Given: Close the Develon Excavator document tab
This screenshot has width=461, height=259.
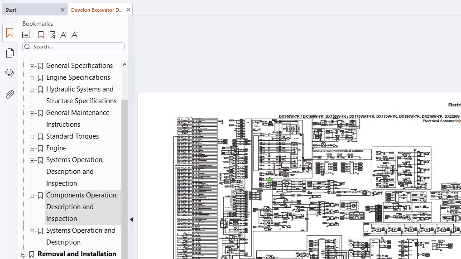Looking at the screenshot, I should coord(128,10).
